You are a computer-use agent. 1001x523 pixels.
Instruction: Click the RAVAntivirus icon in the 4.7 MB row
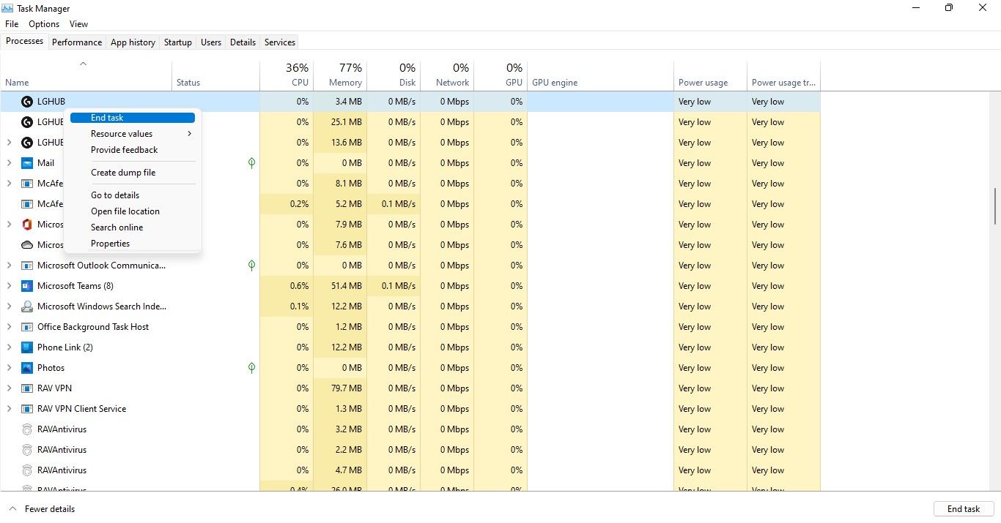[x=27, y=470]
